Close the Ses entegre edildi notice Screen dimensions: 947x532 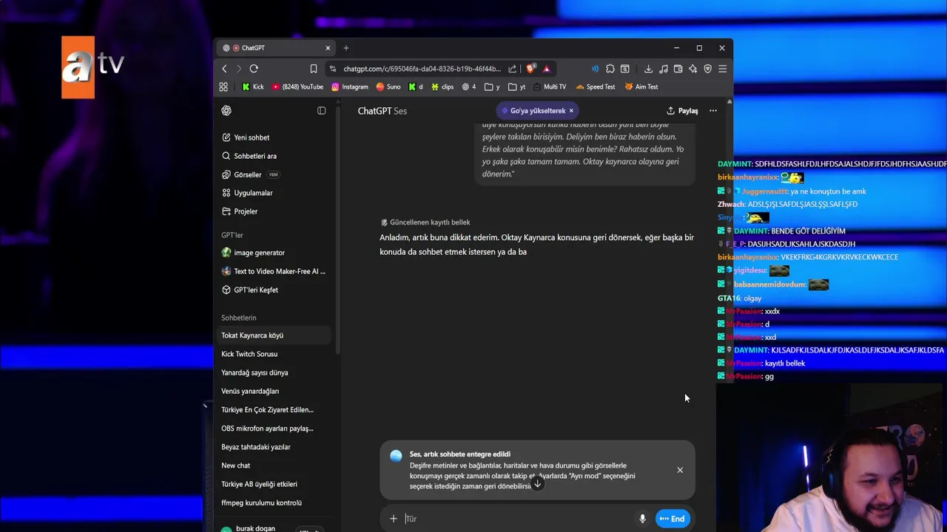(680, 470)
